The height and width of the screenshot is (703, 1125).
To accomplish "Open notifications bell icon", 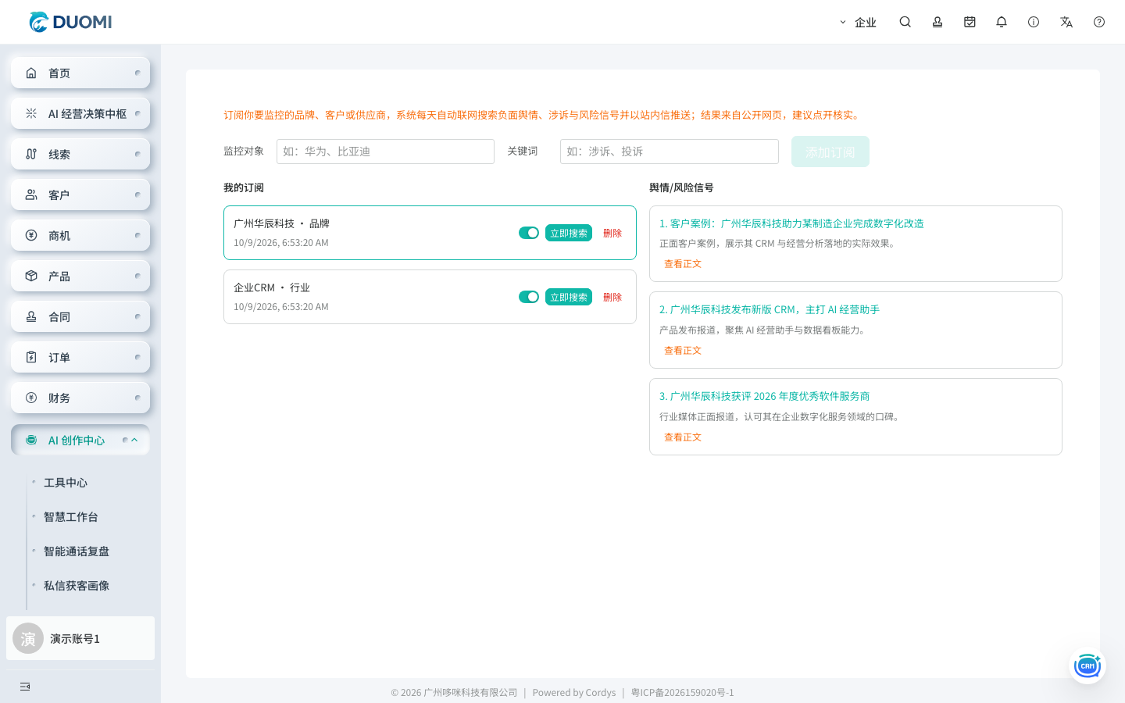I will click(x=1002, y=22).
